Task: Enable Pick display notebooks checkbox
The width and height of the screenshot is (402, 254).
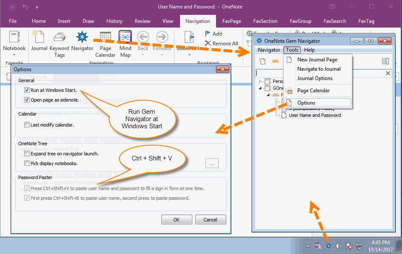Action: point(27,163)
